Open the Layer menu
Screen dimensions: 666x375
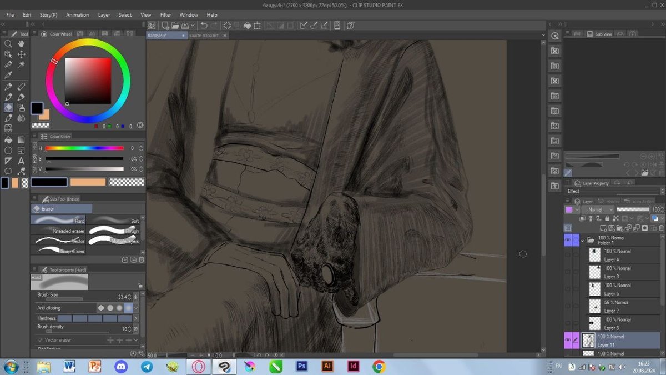tap(104, 15)
